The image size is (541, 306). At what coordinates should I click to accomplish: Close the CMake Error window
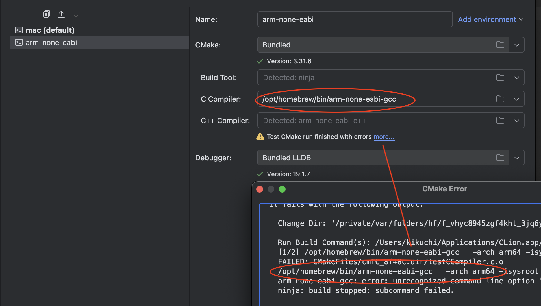pos(260,189)
